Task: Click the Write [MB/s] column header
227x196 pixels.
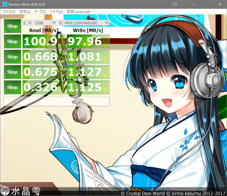Action: pos(88,30)
